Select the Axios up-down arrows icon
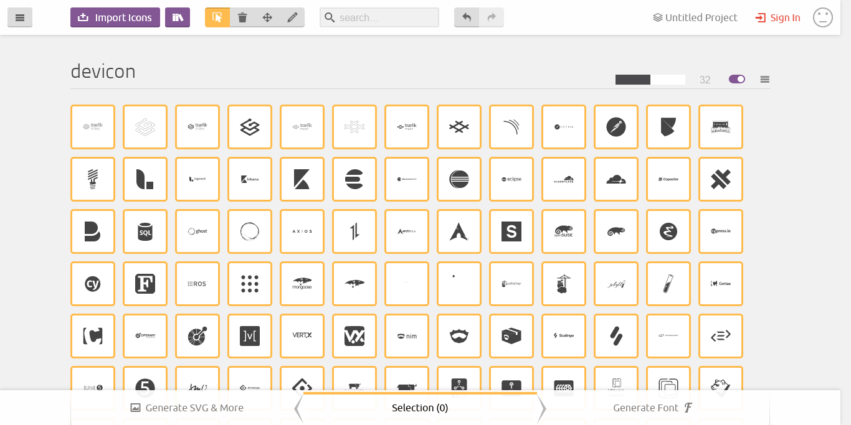 354,231
